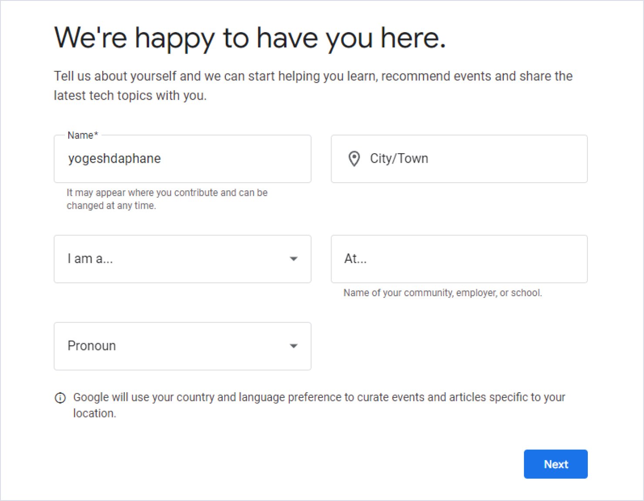This screenshot has height=501, width=644.
Task: Click the 'Google will use your country' notice text
Action: click(319, 405)
